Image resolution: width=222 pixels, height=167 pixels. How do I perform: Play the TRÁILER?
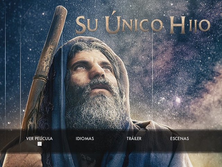click(x=134, y=138)
